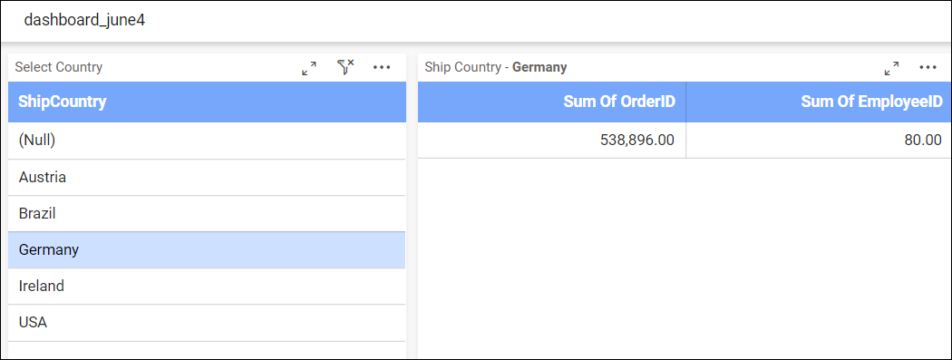Viewport: 952px width, 360px height.
Task: Maximize the Select Country widget
Action: (309, 68)
